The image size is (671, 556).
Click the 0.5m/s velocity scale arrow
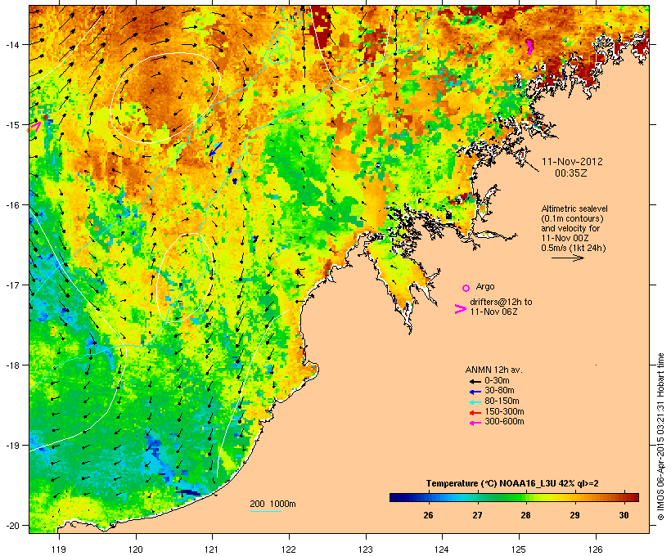[x=567, y=258]
